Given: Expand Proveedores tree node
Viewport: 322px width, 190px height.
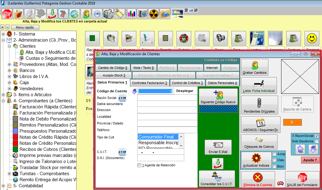Looking at the screenshot, I should pyautogui.click(x=9, y=64).
